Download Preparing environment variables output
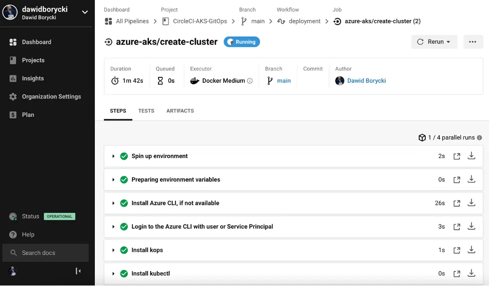The width and height of the screenshot is (490, 286). point(471,179)
